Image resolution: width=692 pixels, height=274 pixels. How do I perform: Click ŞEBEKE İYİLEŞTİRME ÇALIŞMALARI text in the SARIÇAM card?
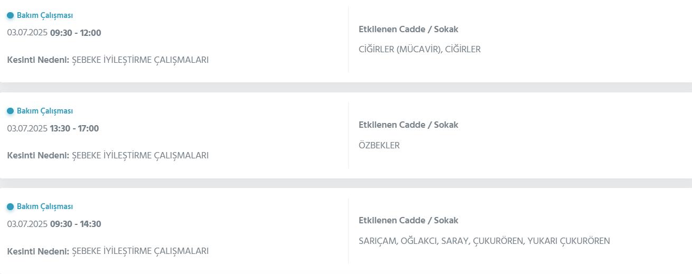pyautogui.click(x=140, y=251)
